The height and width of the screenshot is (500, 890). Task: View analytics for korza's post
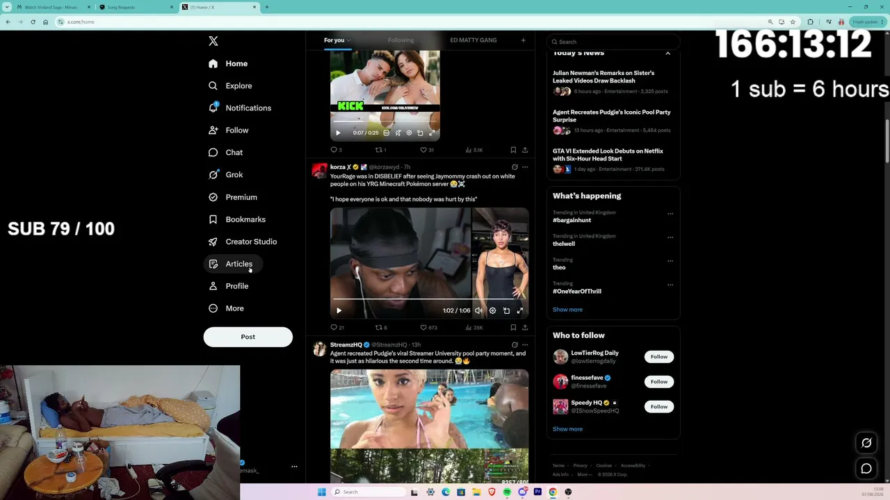click(474, 328)
